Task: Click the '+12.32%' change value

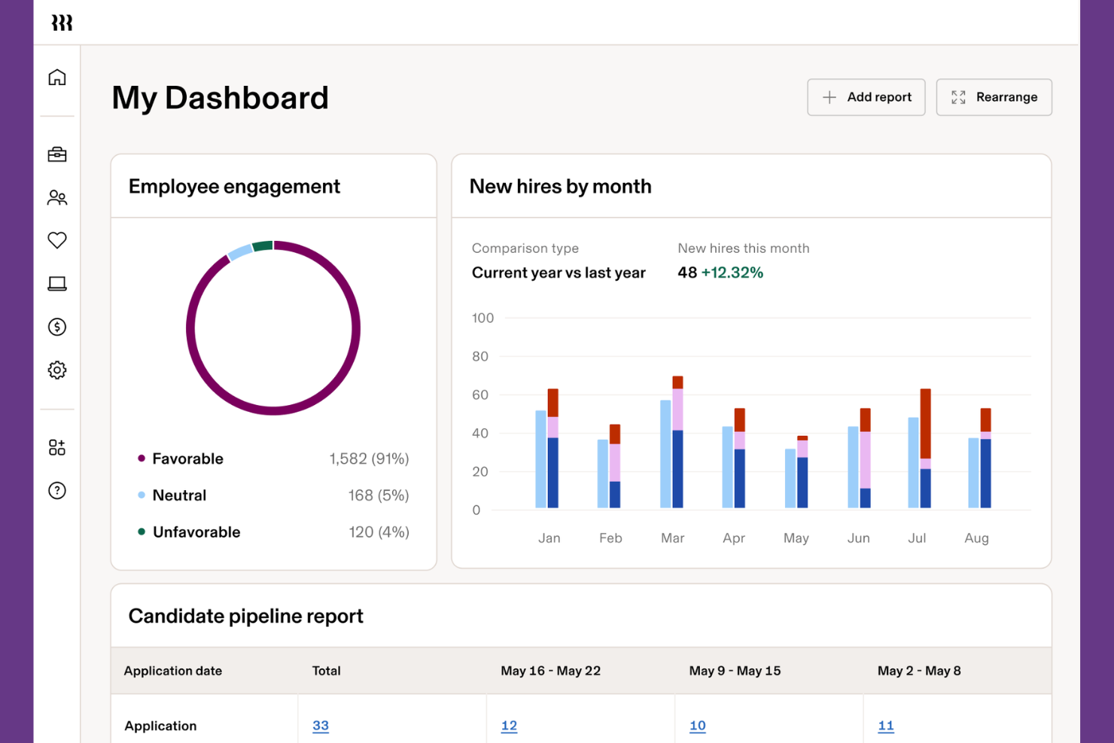Action: [x=732, y=273]
